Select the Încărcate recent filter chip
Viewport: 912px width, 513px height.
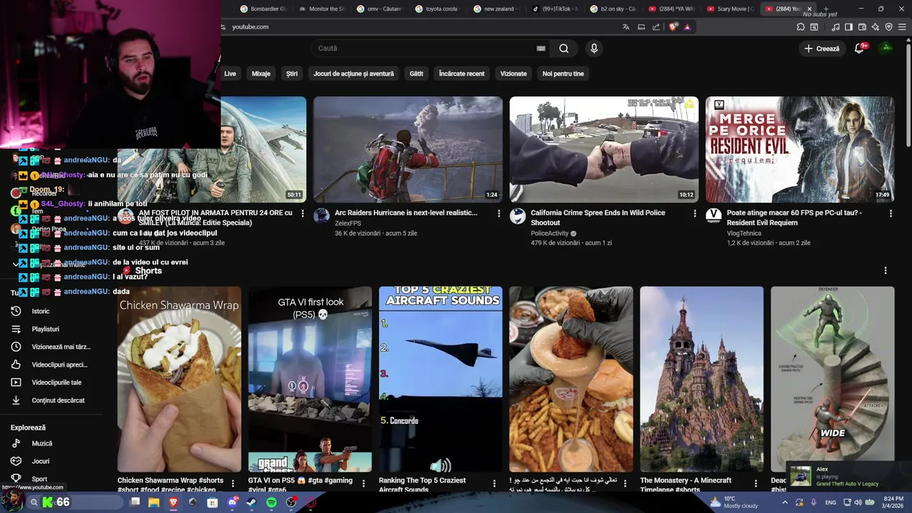coord(462,73)
